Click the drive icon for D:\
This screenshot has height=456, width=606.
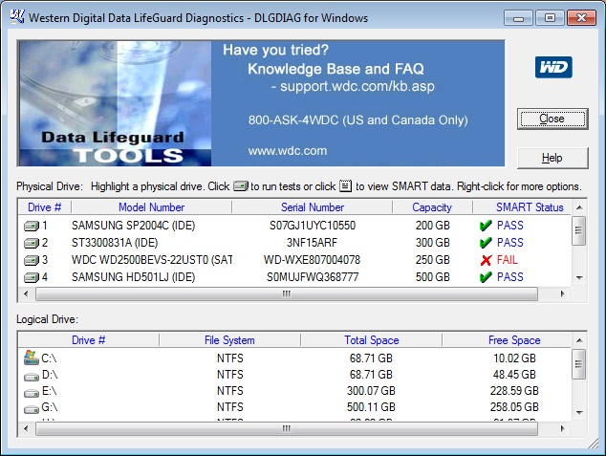(32, 376)
